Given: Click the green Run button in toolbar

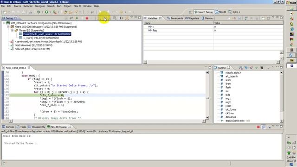Looking at the screenshot, I should pyautogui.click(x=46, y=12).
